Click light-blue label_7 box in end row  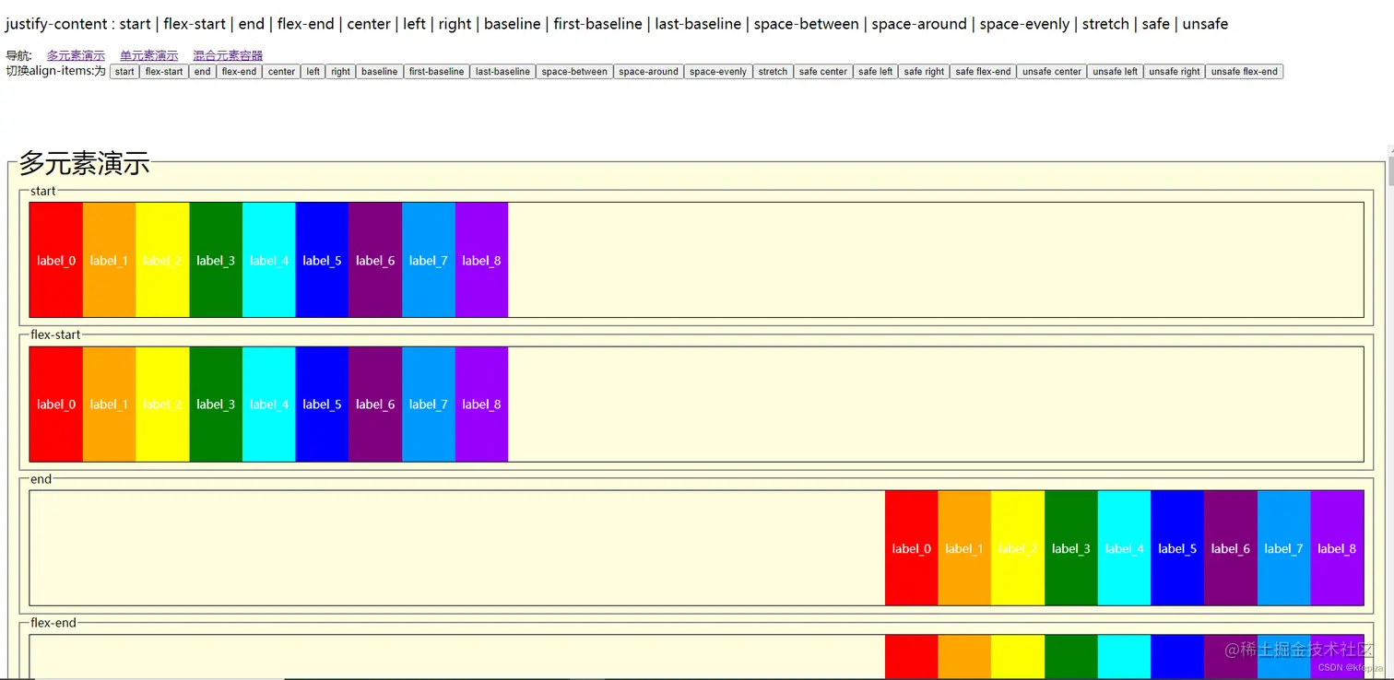click(1283, 548)
